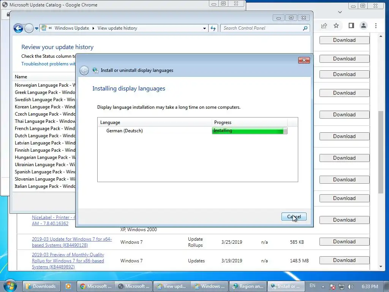Click the globe icon beside the dialog title
Viewport: 389px width, 292px height.
[x=95, y=70]
